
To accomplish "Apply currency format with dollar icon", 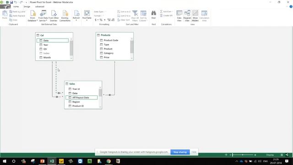I will (x=96, y=20).
